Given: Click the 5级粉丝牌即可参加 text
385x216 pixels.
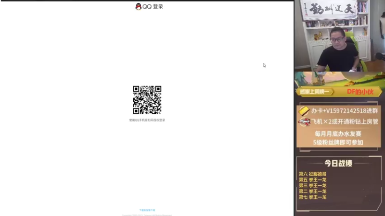Looking at the screenshot, I should click(338, 142).
